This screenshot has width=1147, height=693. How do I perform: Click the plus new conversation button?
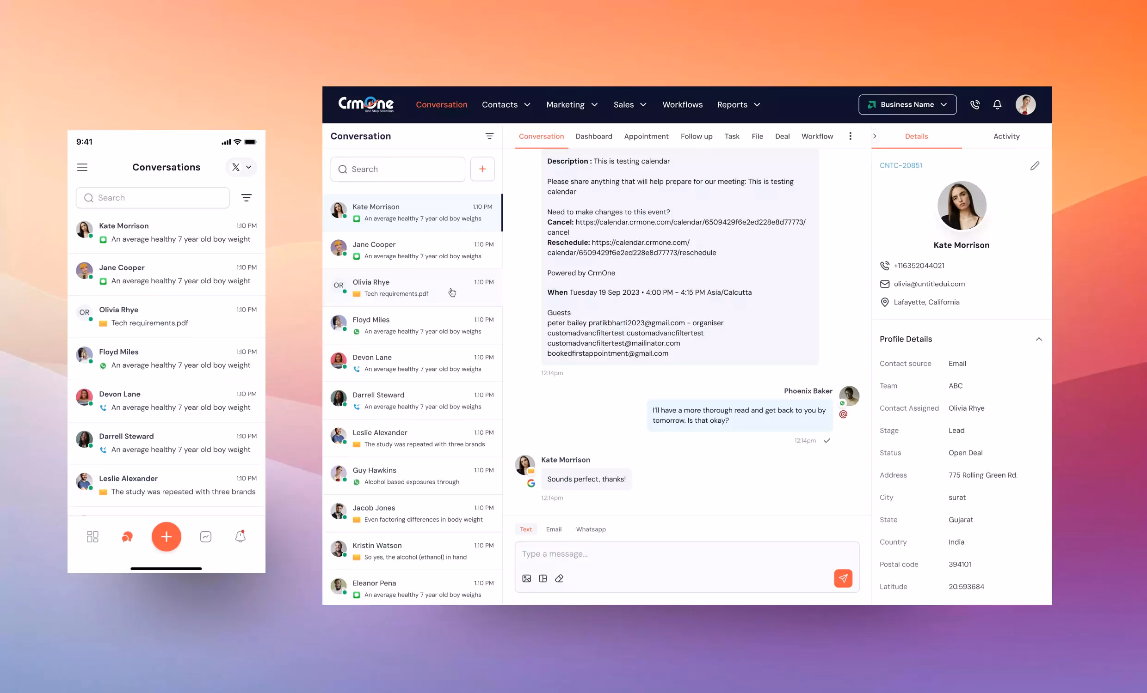click(x=482, y=169)
